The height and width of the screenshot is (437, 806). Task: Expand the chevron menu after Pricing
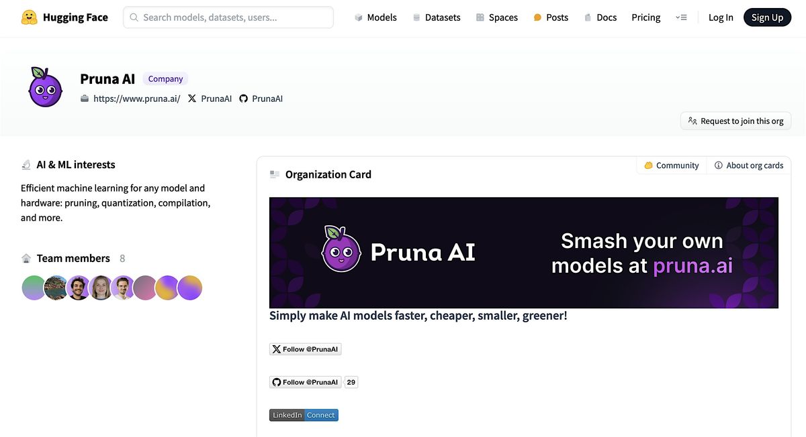[681, 17]
